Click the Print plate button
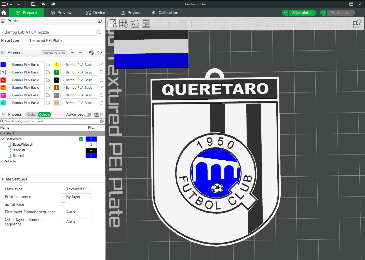This screenshot has width=365, height=260. tap(340, 13)
